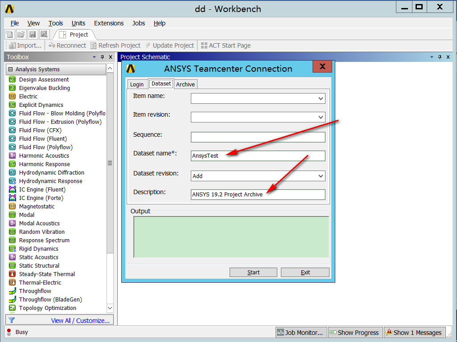Click inside the Sequence input field
Image resolution: width=457 pixels, height=342 pixels.
click(x=258, y=137)
